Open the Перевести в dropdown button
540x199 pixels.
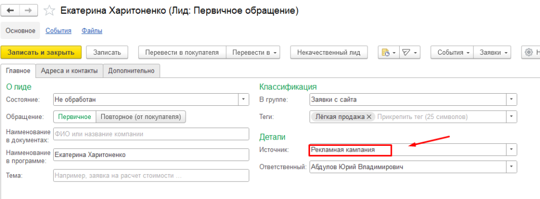coord(253,53)
